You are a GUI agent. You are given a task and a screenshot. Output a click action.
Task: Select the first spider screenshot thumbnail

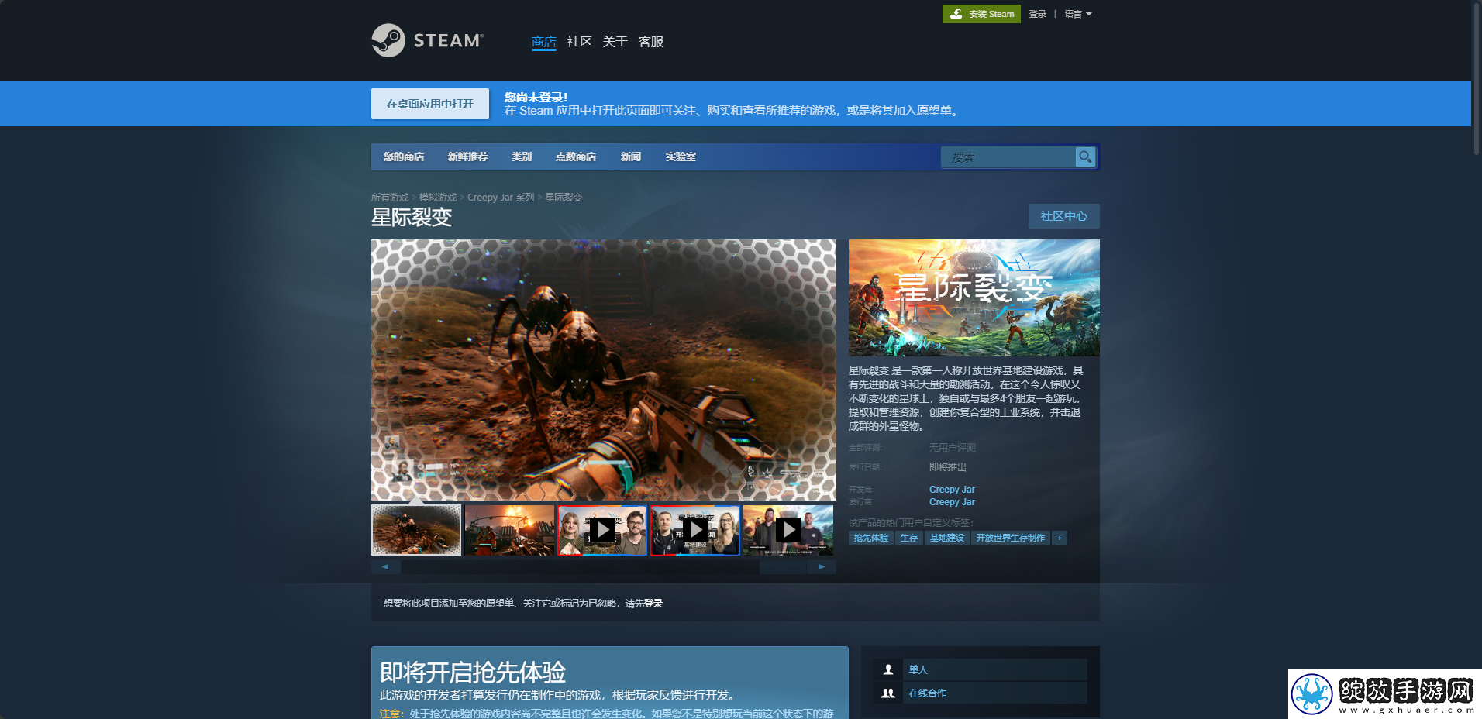pyautogui.click(x=416, y=531)
